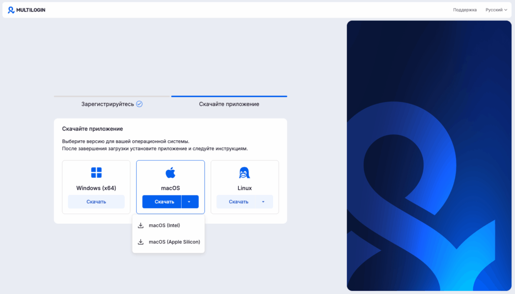The width and height of the screenshot is (515, 294).
Task: Click the Windows (x64) label
Action: coord(96,188)
